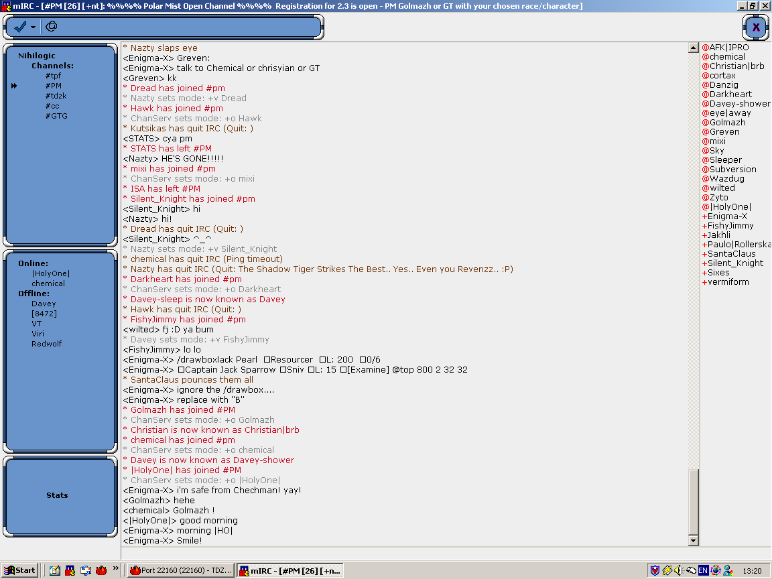Select @Greven in the nick list
The image size is (772, 579).
(x=721, y=131)
